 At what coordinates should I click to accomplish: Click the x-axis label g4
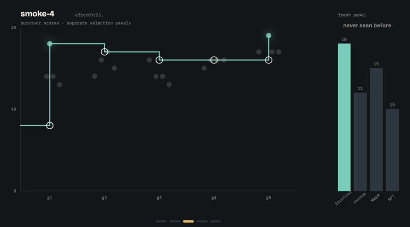(x=214, y=198)
